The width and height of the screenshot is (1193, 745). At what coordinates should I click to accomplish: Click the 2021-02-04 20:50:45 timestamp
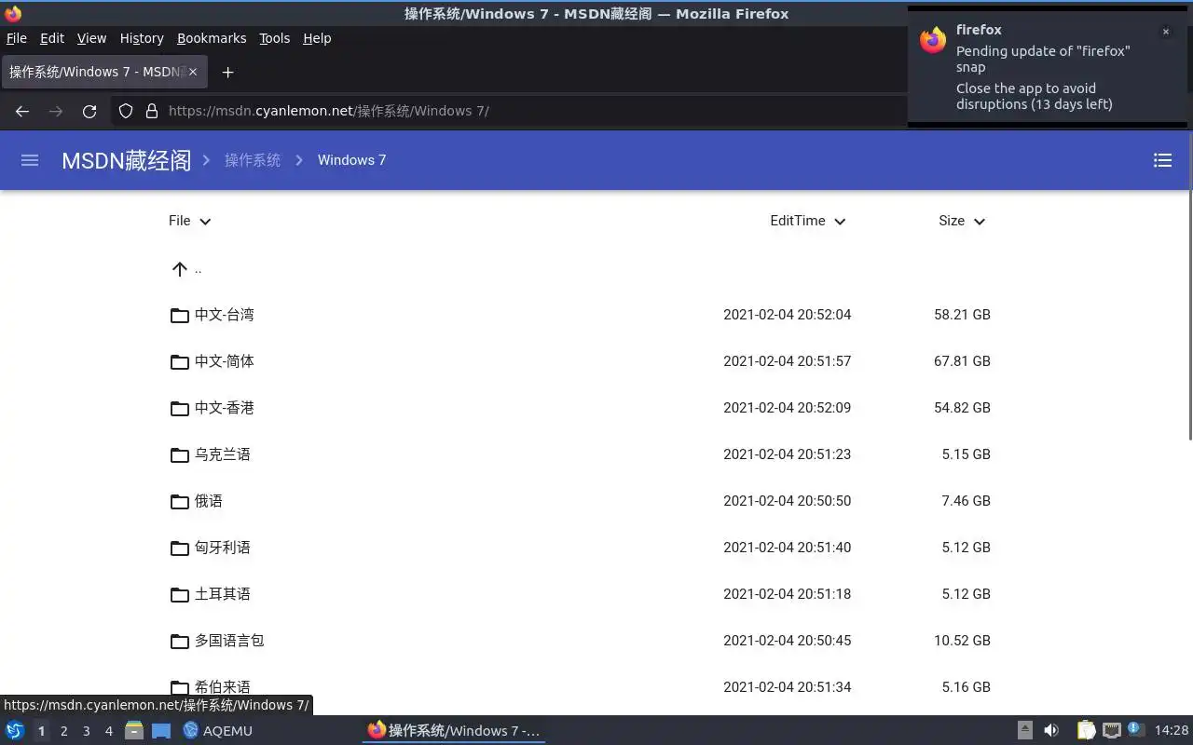pyautogui.click(x=787, y=641)
